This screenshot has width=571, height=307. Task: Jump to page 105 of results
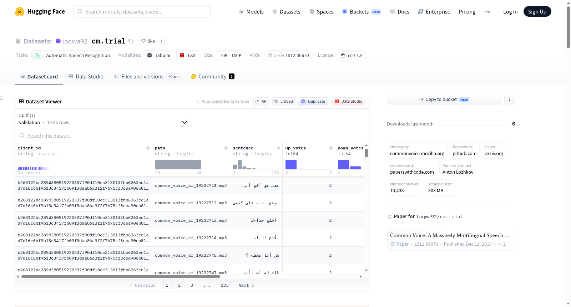coord(225,285)
